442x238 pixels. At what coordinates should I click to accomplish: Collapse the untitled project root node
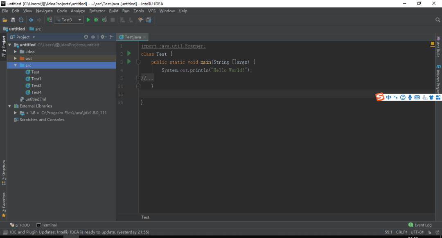(10, 45)
